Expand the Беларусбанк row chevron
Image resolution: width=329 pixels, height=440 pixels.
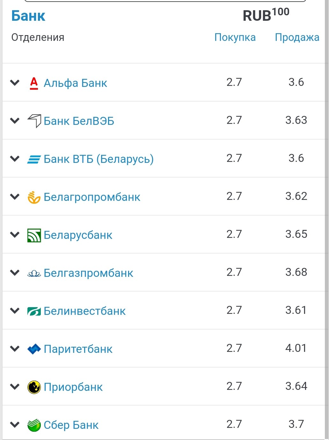tap(15, 235)
